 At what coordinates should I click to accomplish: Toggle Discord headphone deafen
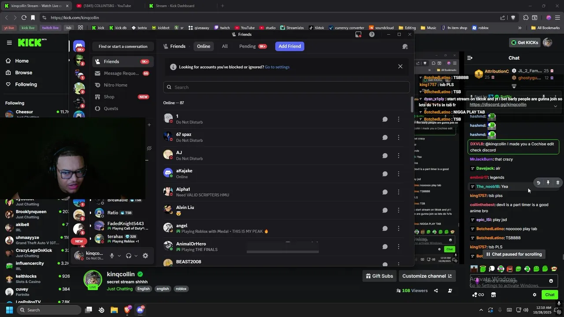click(129, 255)
